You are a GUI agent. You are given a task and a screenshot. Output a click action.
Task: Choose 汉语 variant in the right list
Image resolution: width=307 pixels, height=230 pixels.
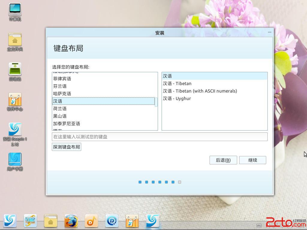tap(214, 76)
